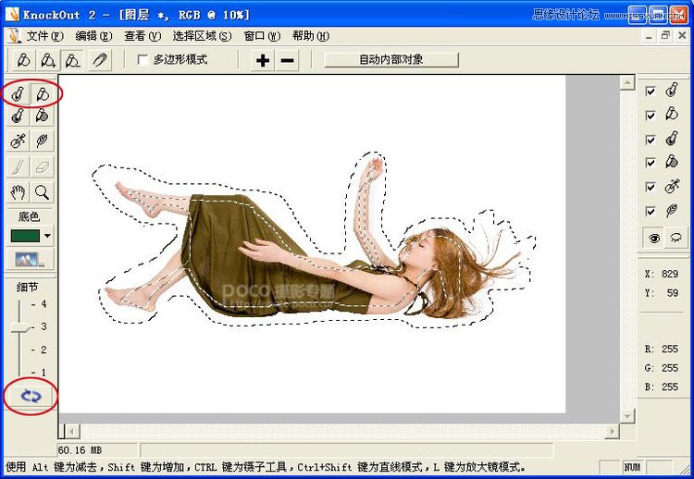The image size is (694, 479).
Task: Click the R: 255 color value readout
Action: point(662,349)
